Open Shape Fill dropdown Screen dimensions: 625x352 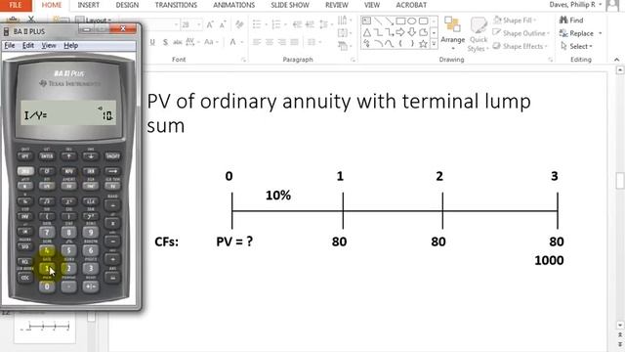[x=515, y=20]
